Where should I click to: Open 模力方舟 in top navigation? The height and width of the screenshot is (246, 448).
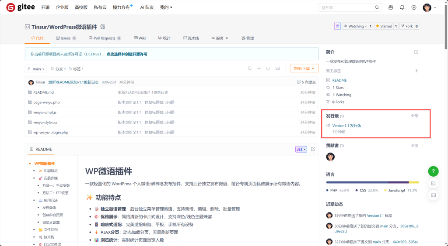[122, 7]
